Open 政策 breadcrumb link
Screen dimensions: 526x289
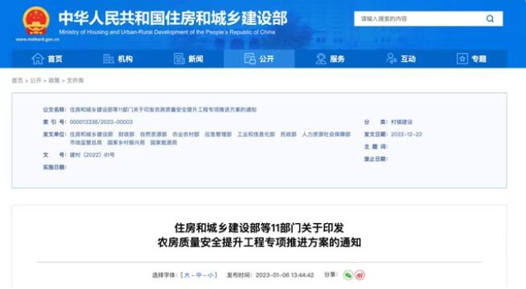tap(54, 80)
